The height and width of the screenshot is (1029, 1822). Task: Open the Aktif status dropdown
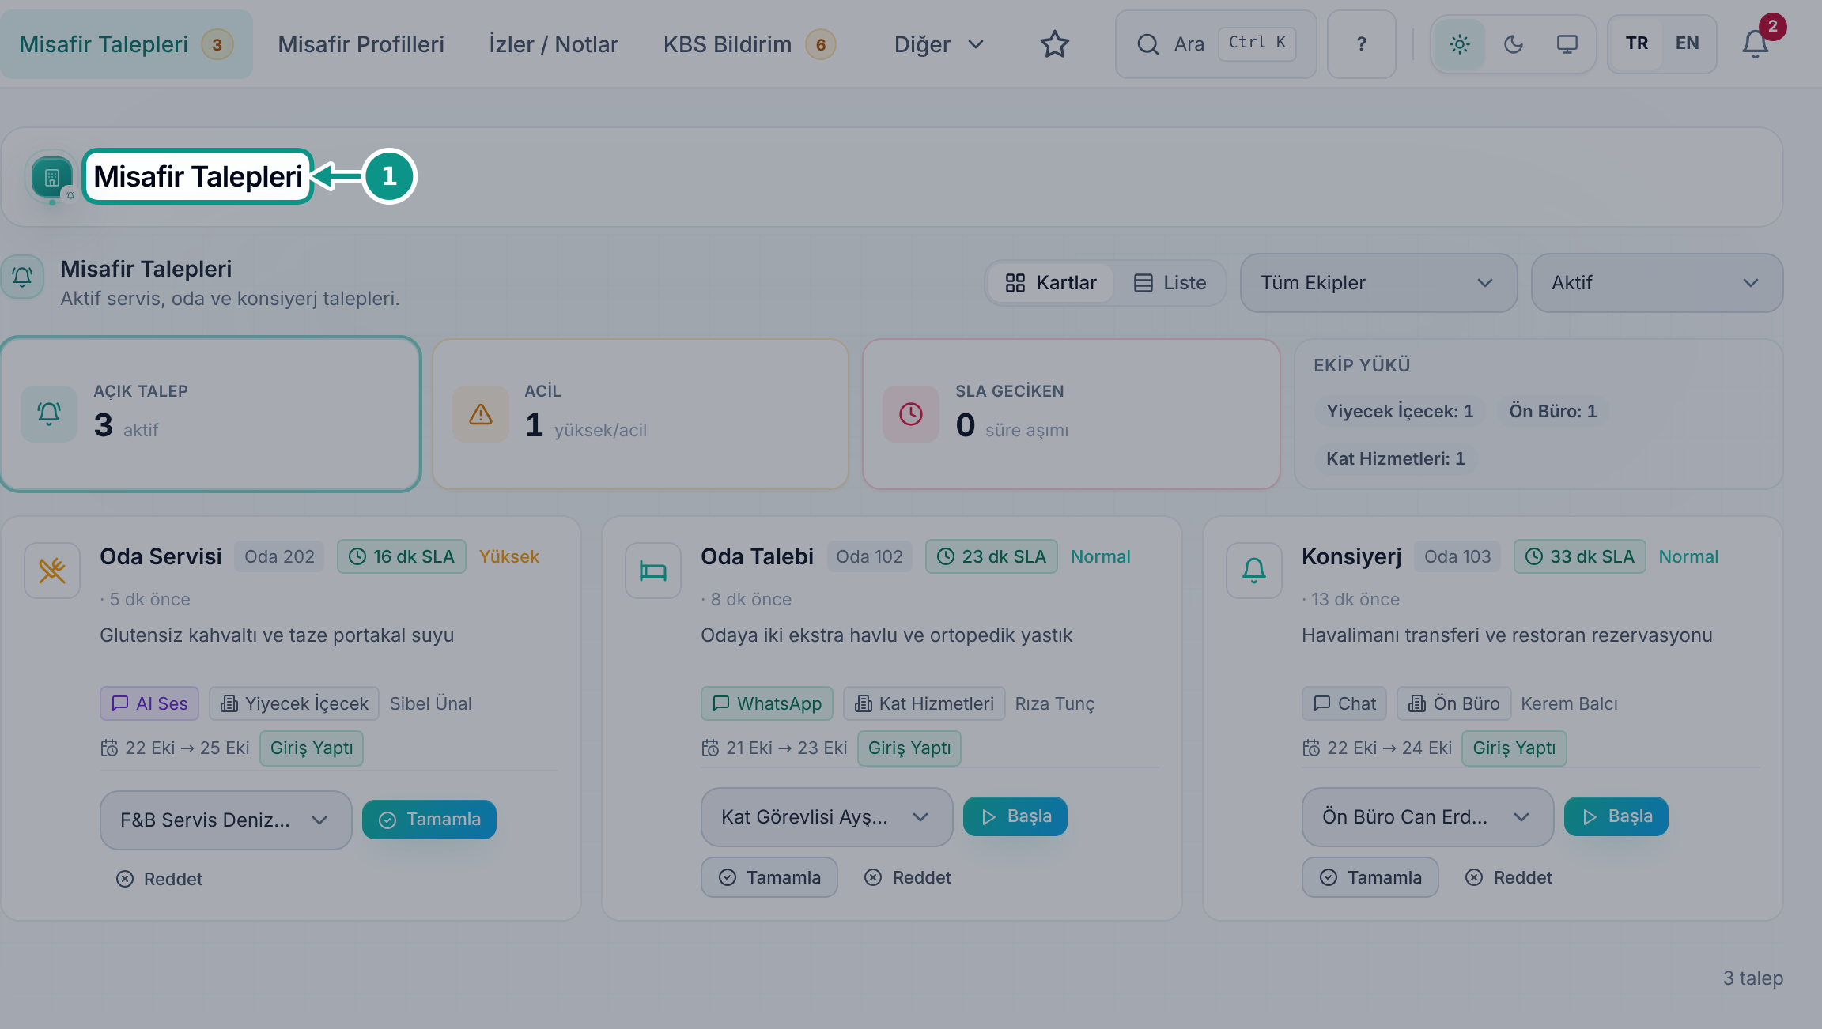1657,283
